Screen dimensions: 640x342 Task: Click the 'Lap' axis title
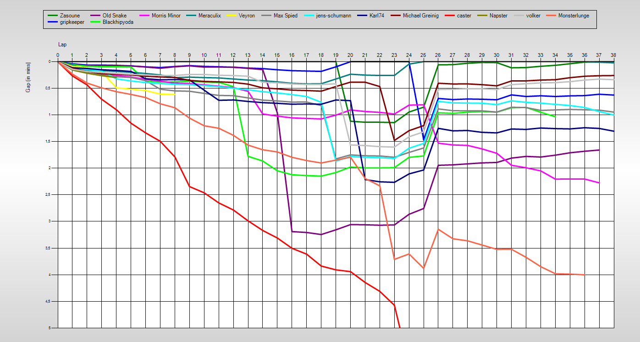(x=62, y=44)
